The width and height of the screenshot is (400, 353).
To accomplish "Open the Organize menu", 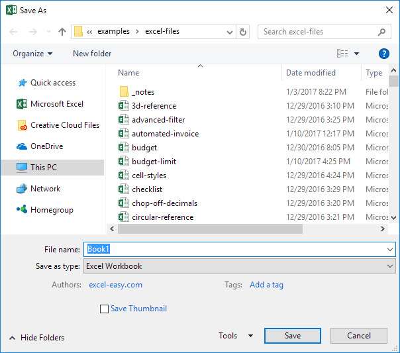I will pyautogui.click(x=32, y=54).
